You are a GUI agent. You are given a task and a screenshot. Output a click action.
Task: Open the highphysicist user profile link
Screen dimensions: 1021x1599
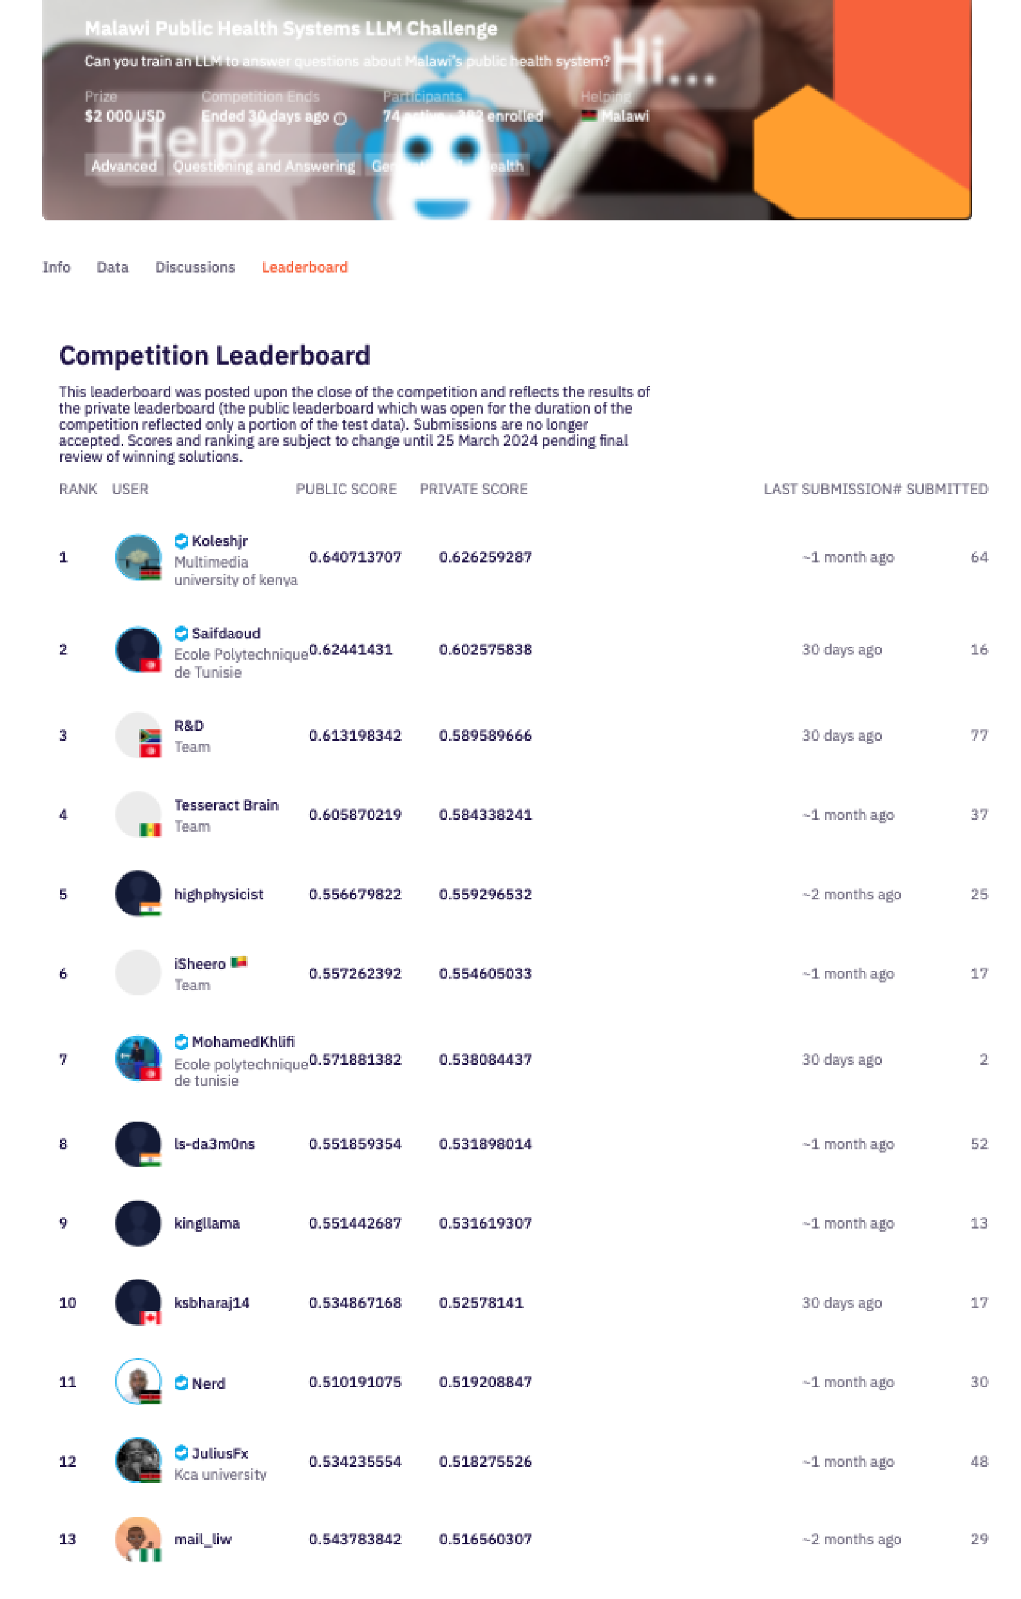click(219, 894)
